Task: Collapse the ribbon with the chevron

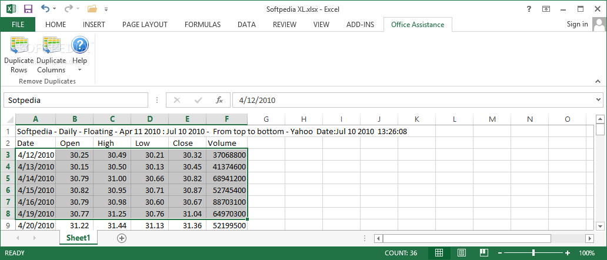Action: tap(598, 81)
